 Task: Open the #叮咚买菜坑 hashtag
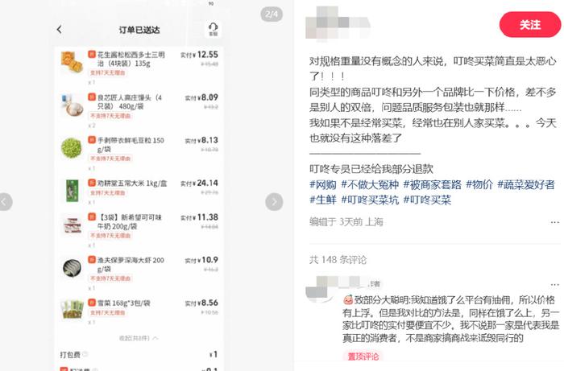(x=370, y=200)
